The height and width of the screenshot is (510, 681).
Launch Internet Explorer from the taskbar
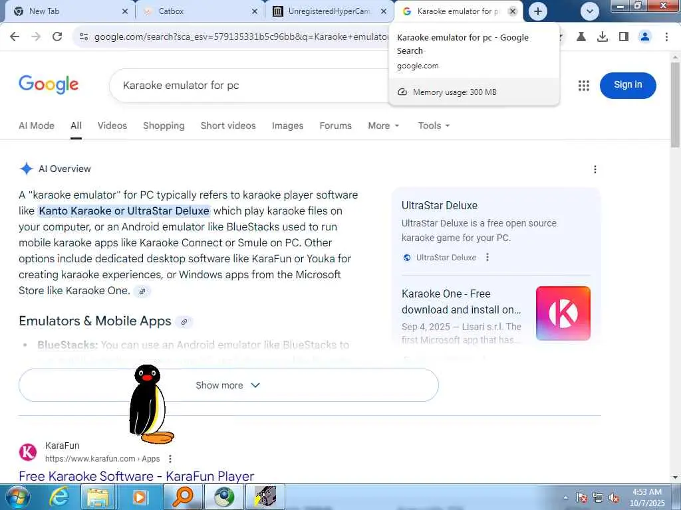pyautogui.click(x=59, y=497)
